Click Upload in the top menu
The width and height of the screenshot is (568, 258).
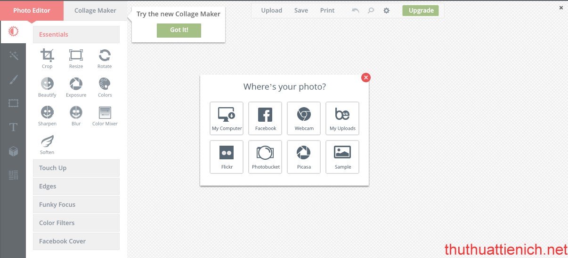(x=272, y=10)
